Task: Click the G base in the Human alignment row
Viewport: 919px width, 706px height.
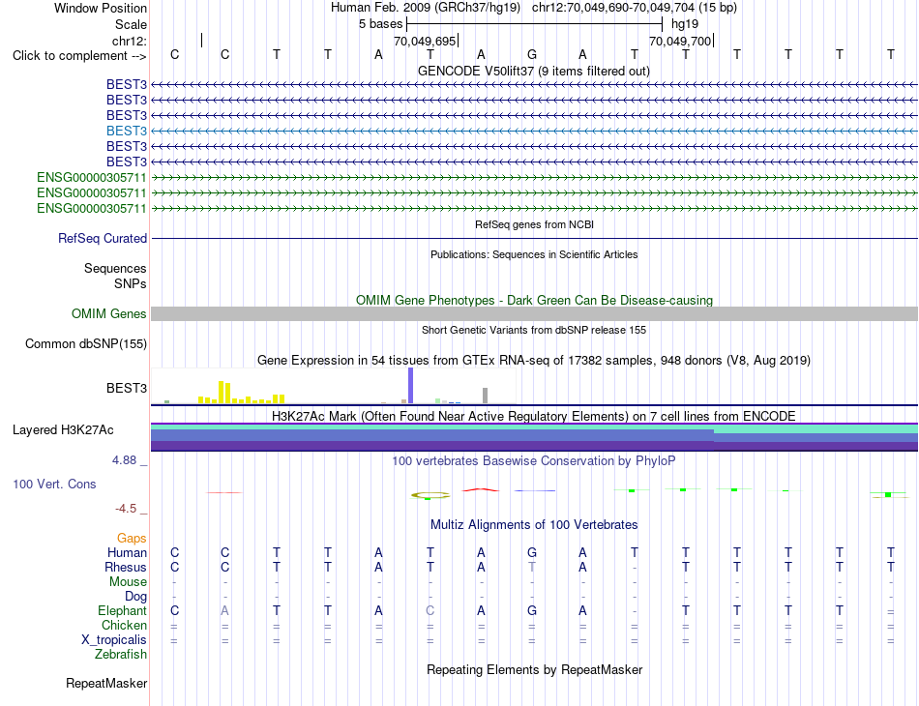Action: [532, 552]
